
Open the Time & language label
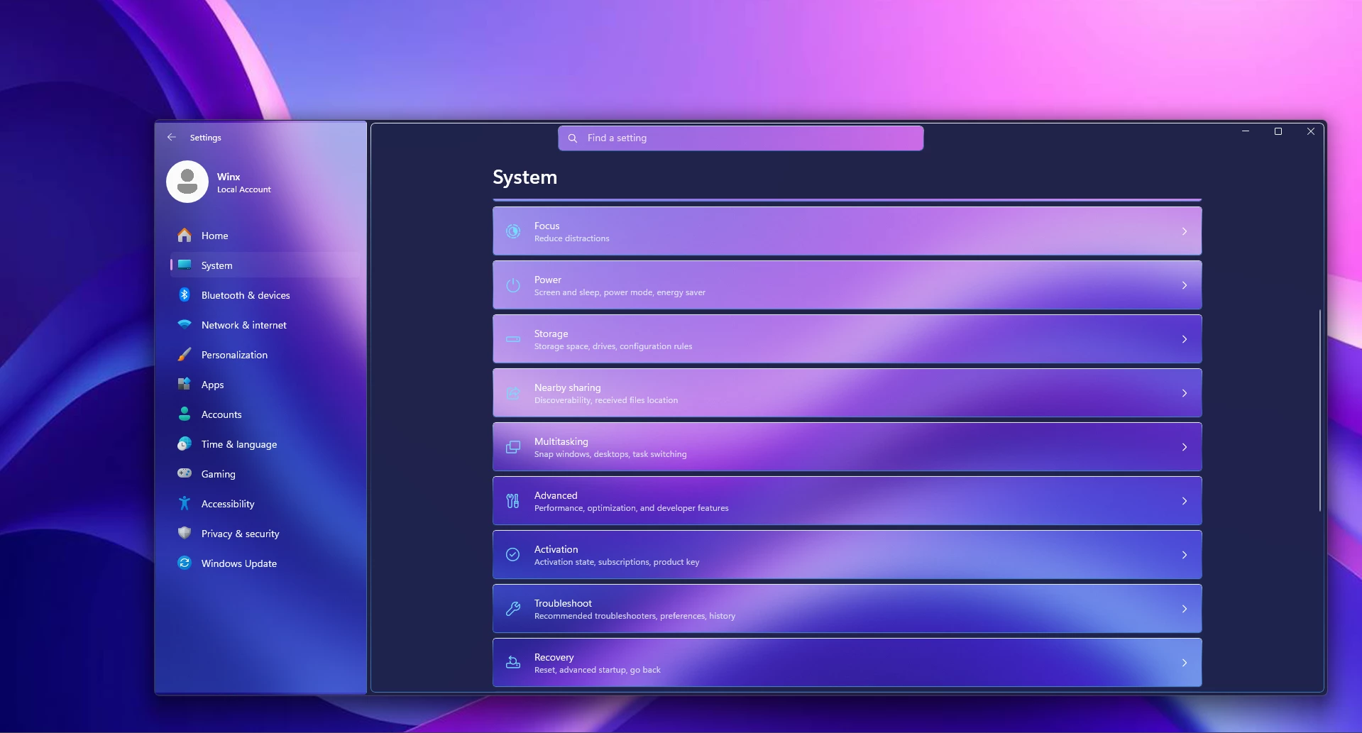(239, 444)
